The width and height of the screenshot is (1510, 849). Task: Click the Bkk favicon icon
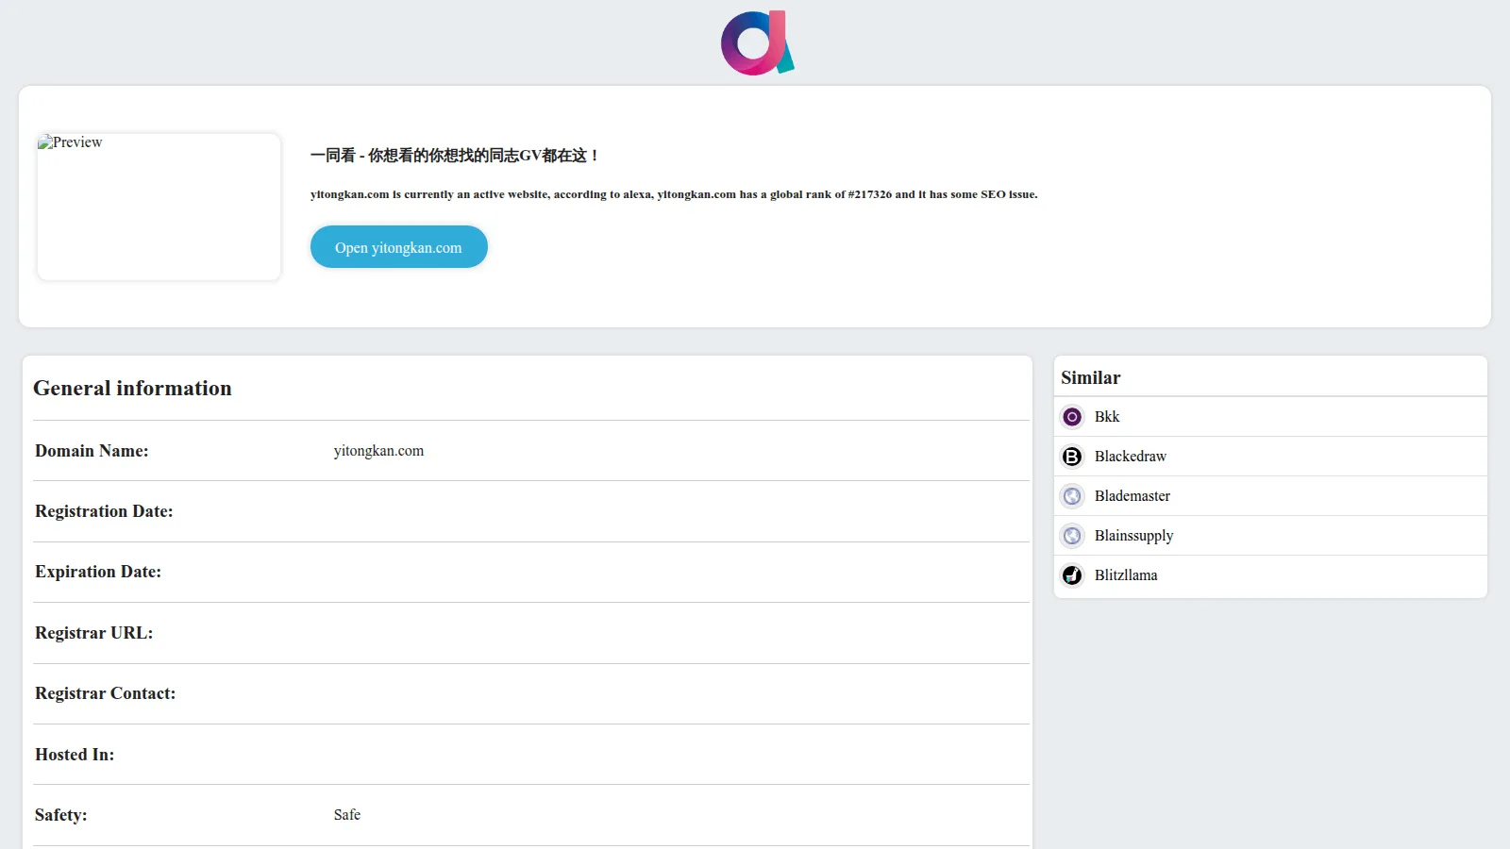point(1072,417)
